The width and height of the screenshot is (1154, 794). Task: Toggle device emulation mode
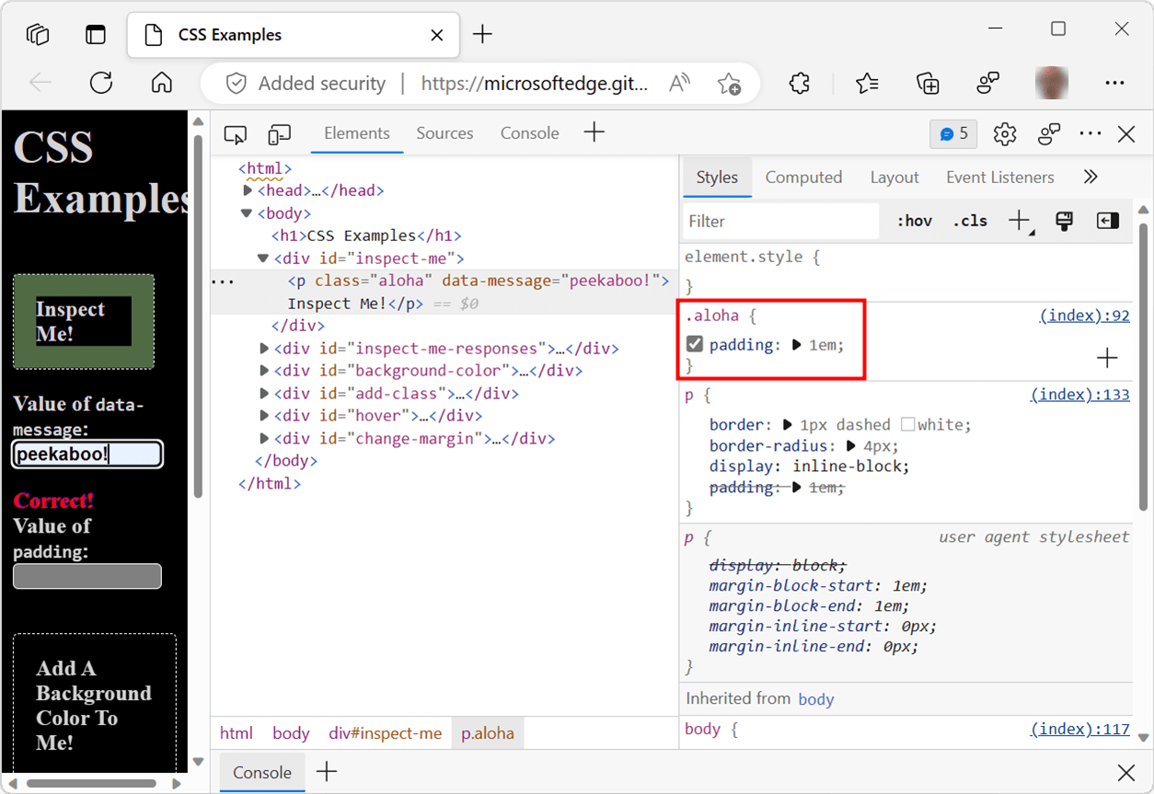click(x=280, y=133)
